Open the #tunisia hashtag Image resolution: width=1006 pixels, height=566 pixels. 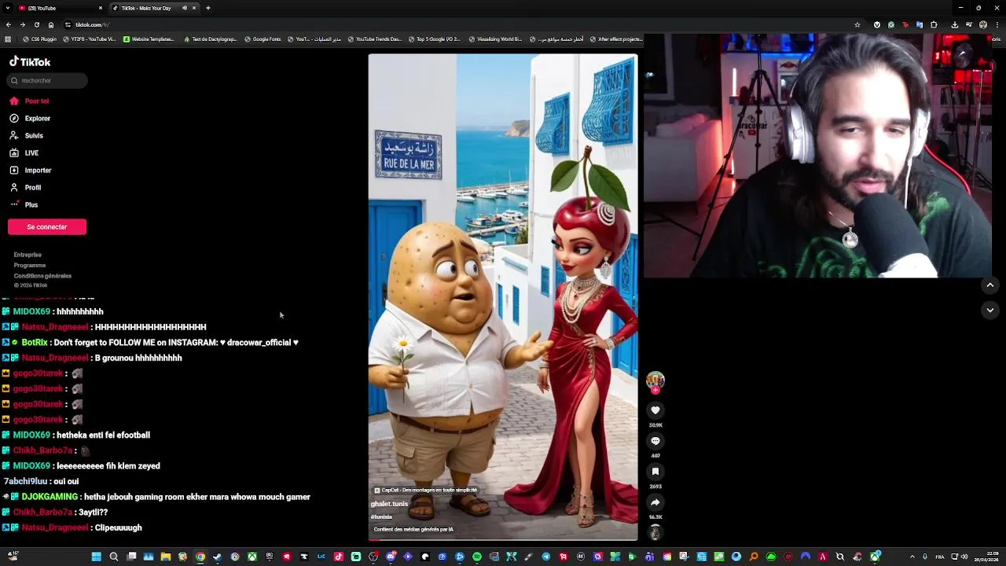coord(381,517)
